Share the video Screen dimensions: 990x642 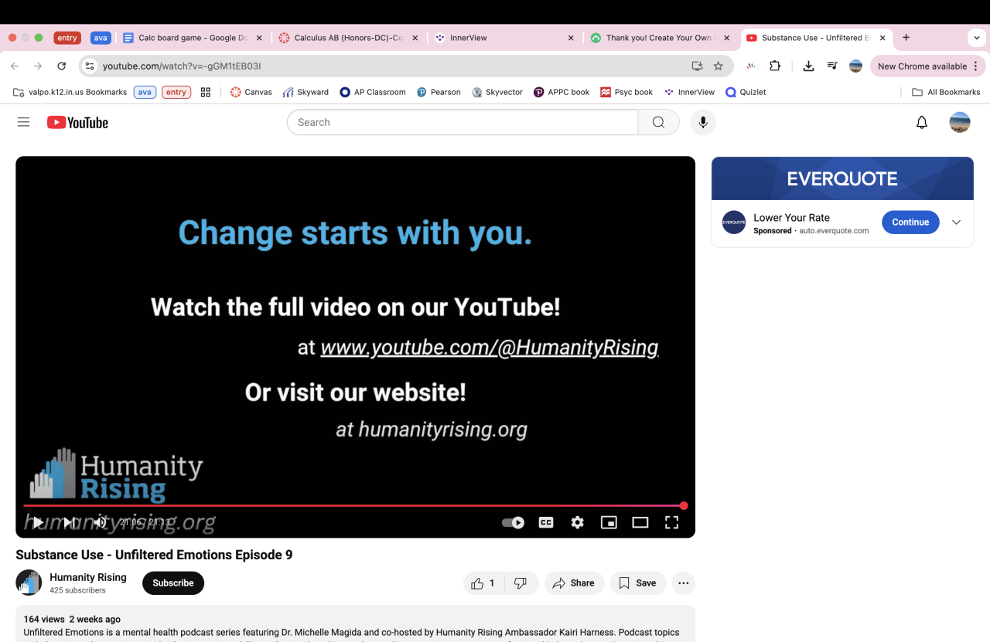[x=574, y=583]
